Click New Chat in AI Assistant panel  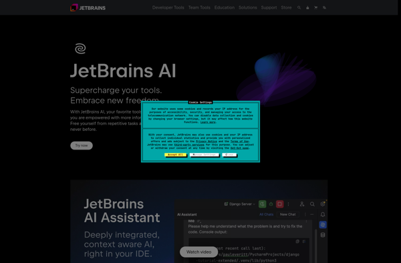click(287, 214)
